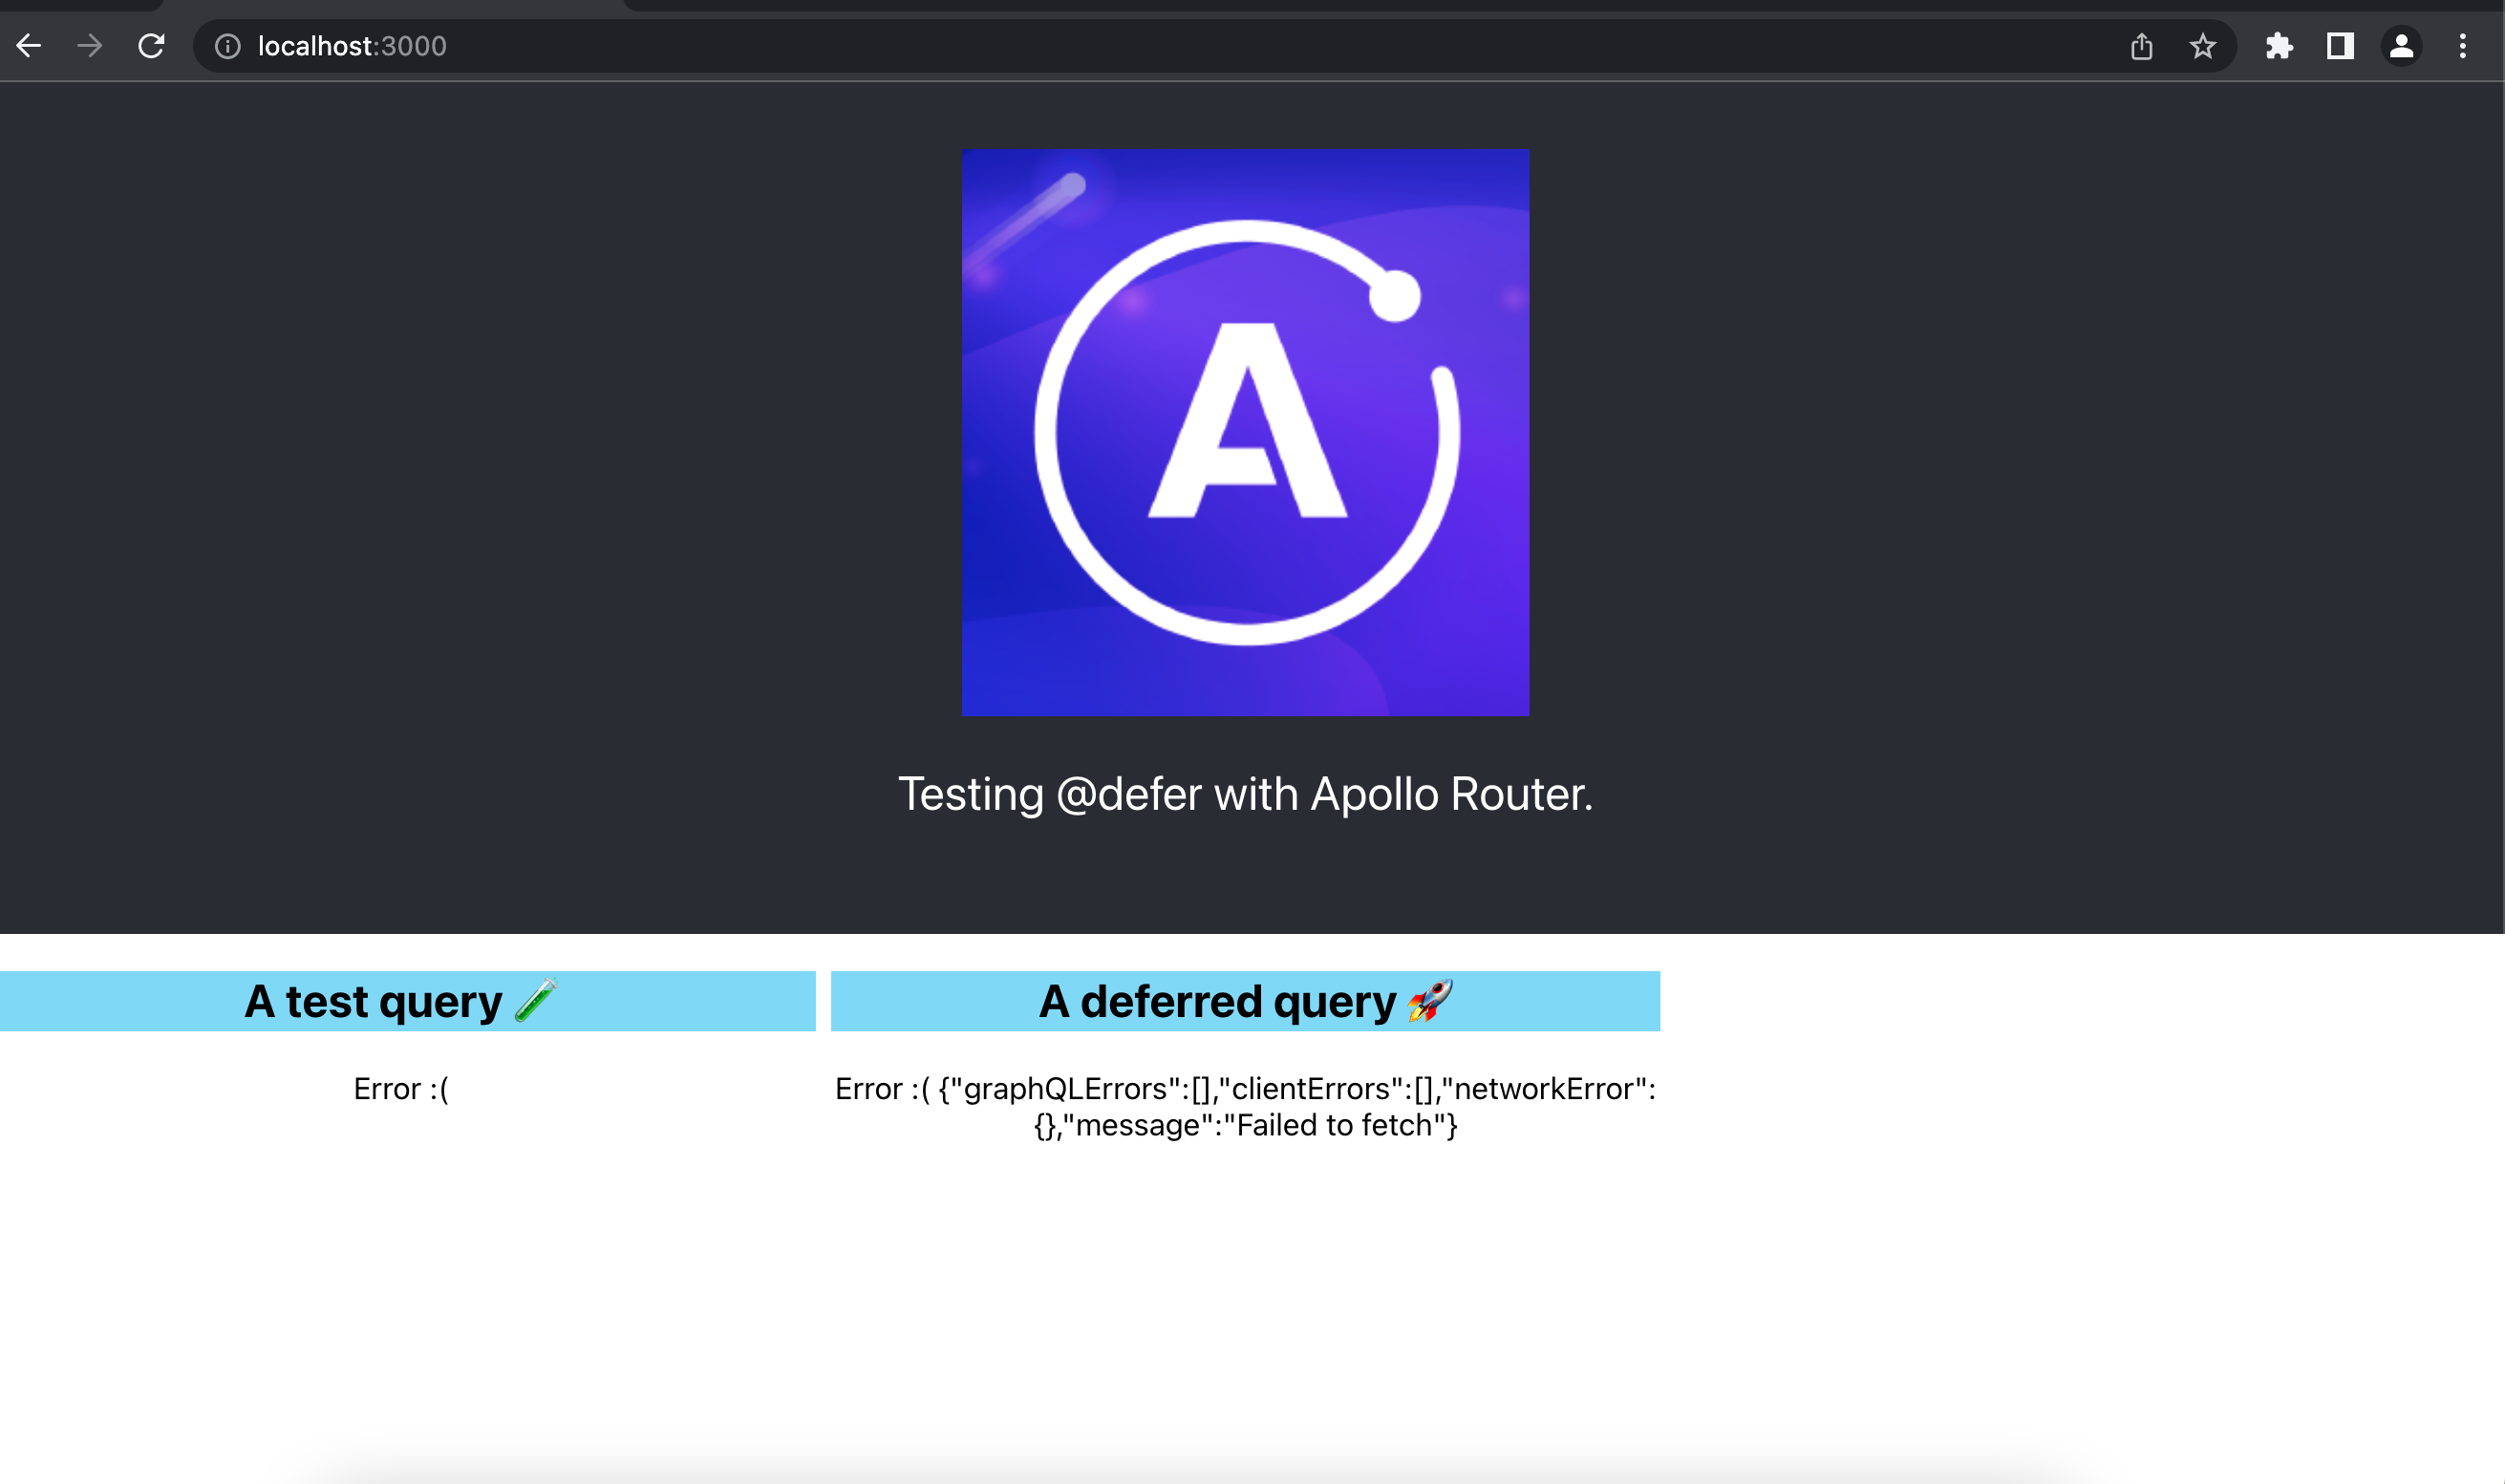Toggle the browser side panel icon
This screenshot has height=1484, width=2505.
2340,46
